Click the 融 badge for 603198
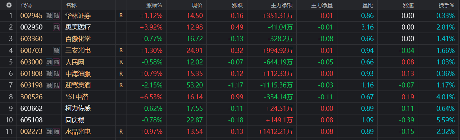Viewport: 460px width, 140px height. [49, 85]
